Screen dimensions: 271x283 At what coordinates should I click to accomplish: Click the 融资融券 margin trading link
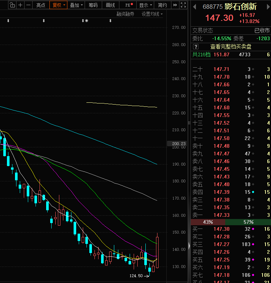pos(125,14)
